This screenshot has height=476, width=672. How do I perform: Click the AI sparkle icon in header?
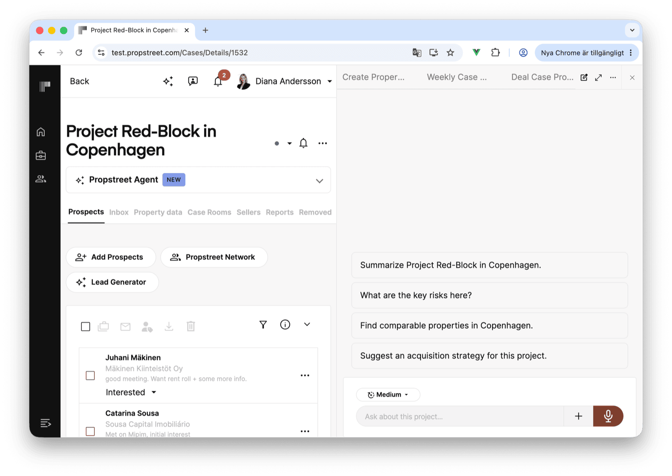[x=168, y=81]
